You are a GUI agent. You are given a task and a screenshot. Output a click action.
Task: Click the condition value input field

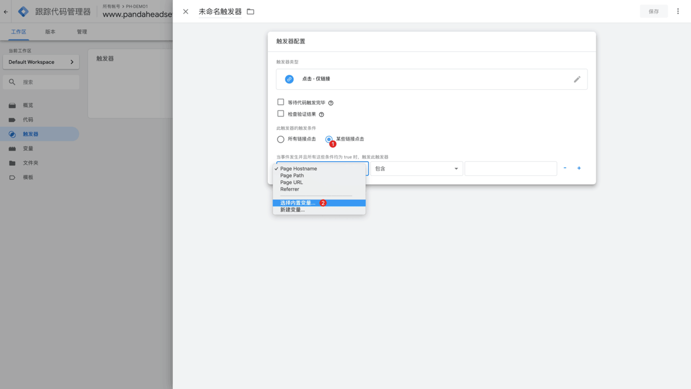510,169
